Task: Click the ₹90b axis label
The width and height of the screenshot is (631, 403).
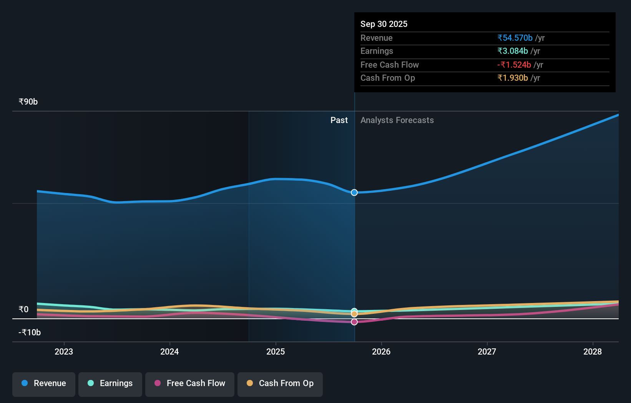Action: [28, 101]
